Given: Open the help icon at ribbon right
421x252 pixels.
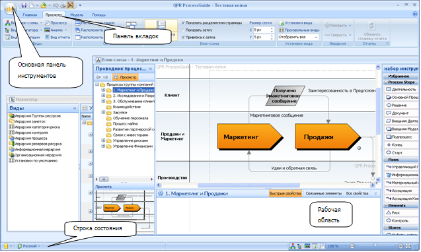Looking at the screenshot, I should (x=415, y=14).
